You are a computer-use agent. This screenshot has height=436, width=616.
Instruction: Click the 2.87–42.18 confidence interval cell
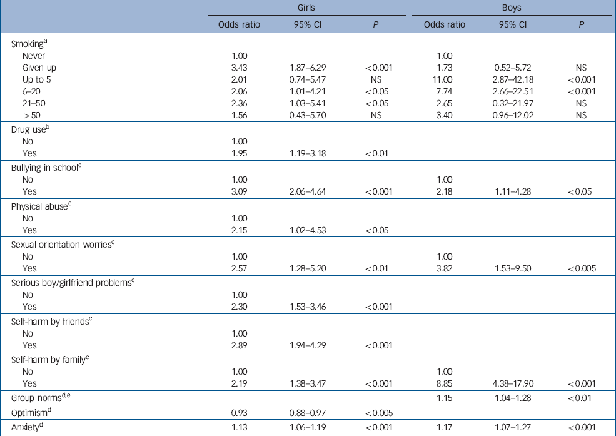515,78
